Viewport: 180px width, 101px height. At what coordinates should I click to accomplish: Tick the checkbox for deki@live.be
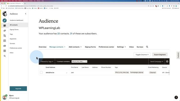[41, 72]
